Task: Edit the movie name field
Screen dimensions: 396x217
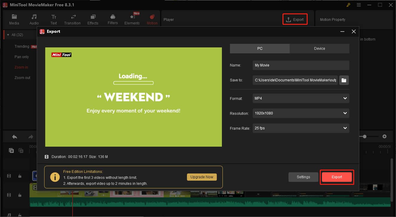Action: point(300,65)
